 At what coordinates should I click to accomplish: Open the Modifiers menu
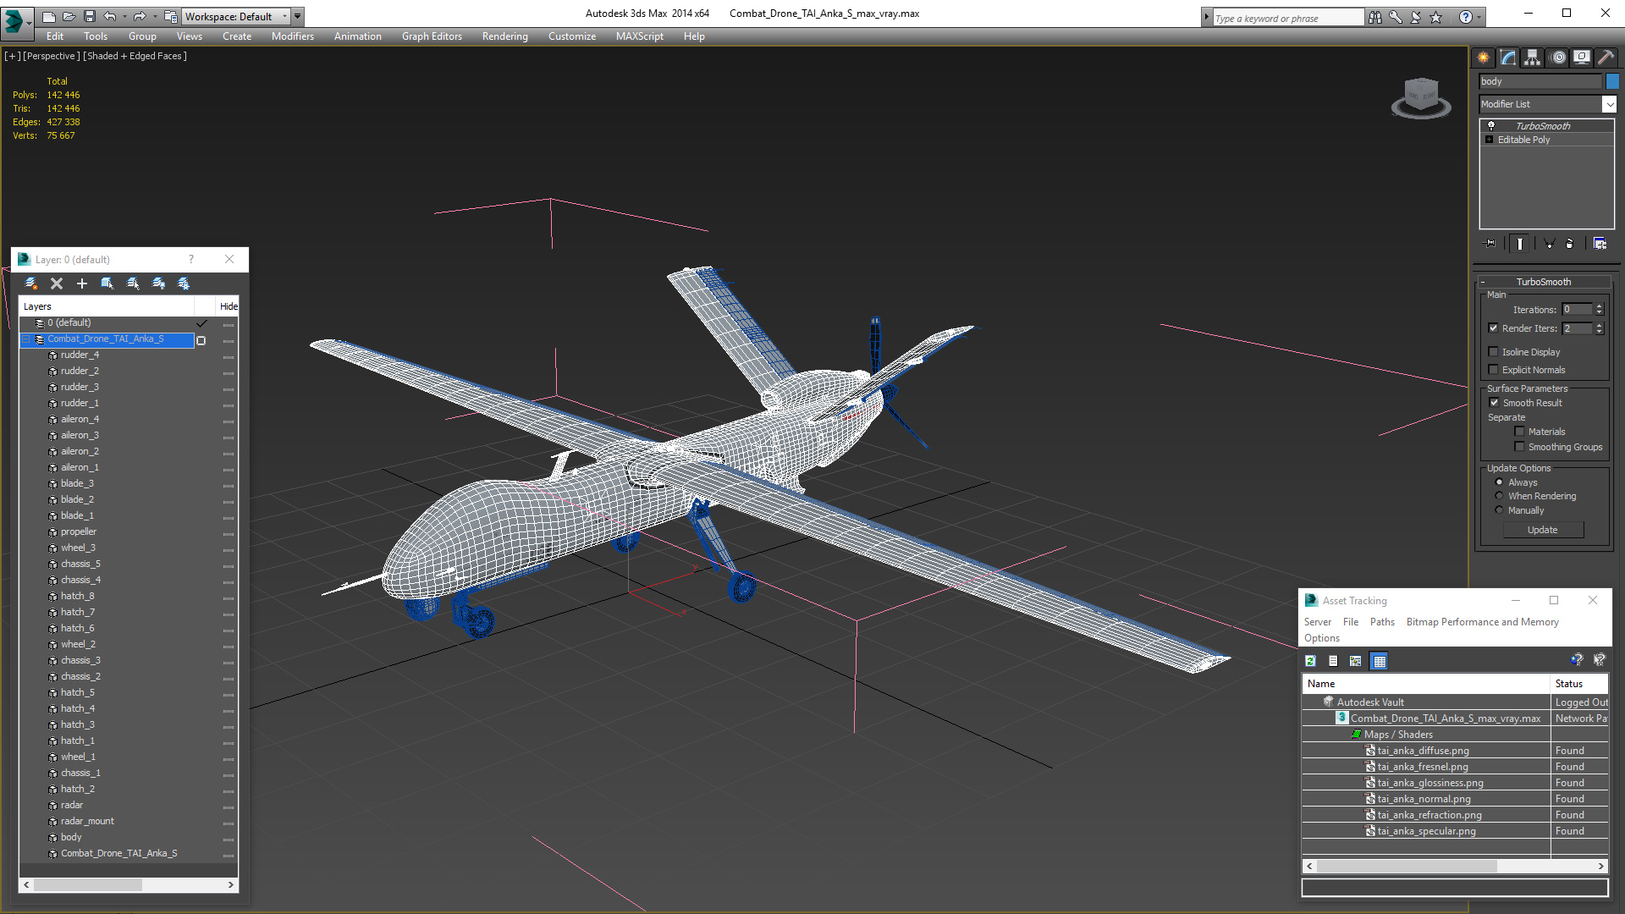click(x=292, y=36)
